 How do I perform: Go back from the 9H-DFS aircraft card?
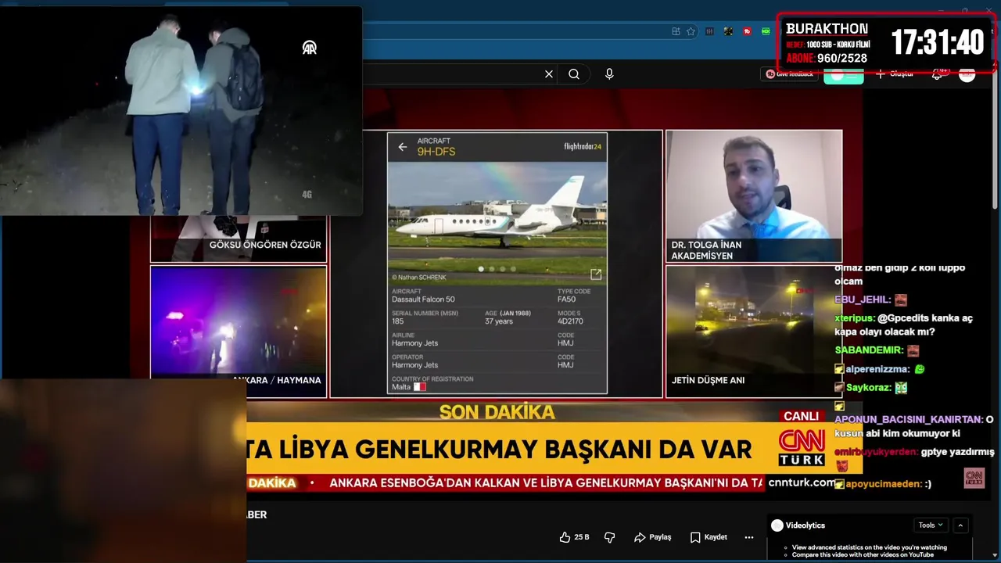(403, 146)
